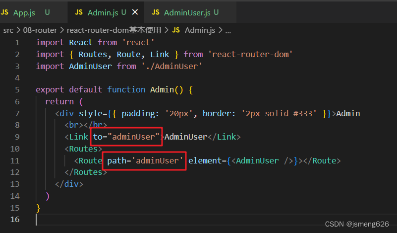Place cursor on Routes in import line
397x233 pixels.
click(93, 54)
